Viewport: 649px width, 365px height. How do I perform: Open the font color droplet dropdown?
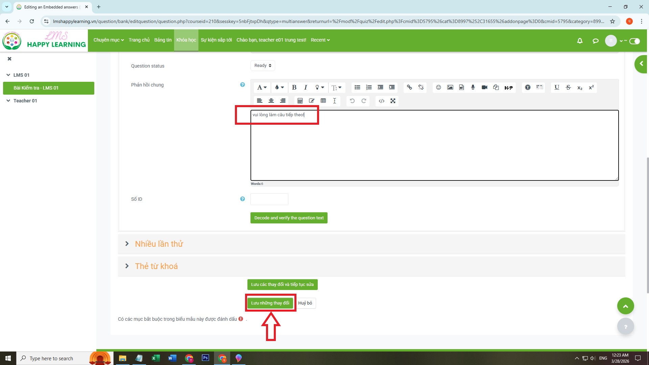tap(279, 88)
